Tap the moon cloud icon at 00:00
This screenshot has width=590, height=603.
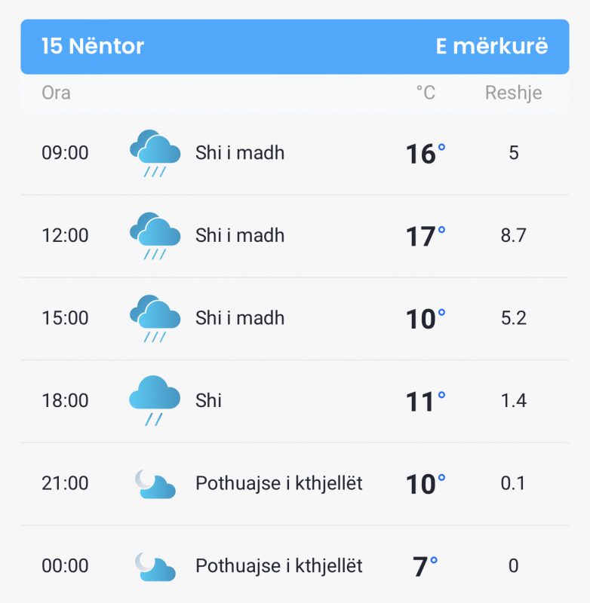click(155, 567)
